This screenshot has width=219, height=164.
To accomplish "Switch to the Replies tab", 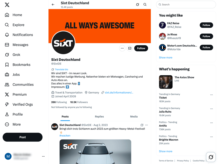I will tap(99, 117).
